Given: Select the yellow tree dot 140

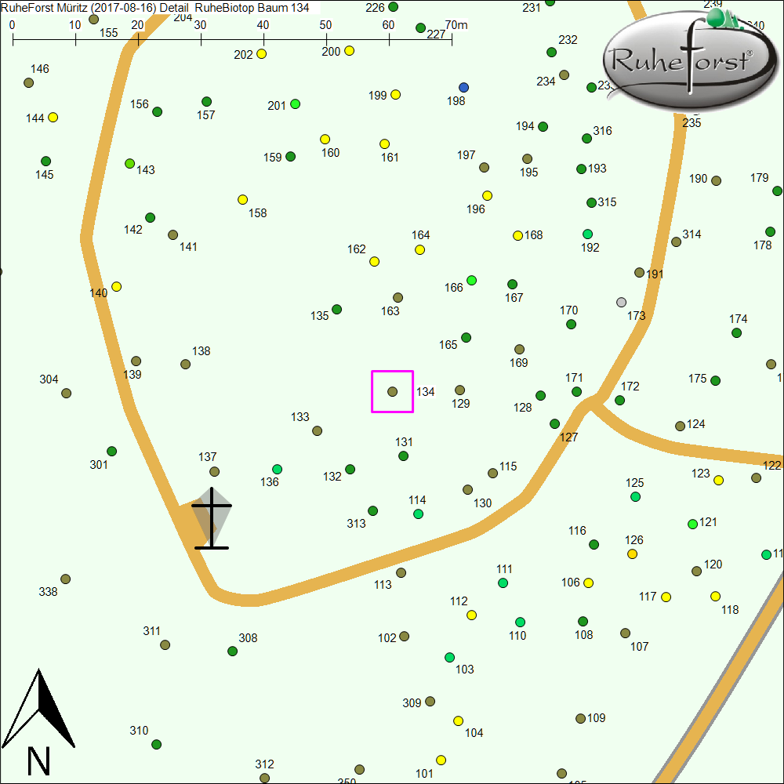Looking at the screenshot, I should pyautogui.click(x=117, y=287).
